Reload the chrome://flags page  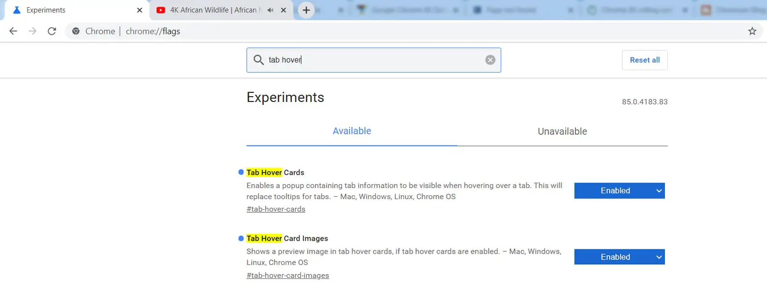(x=52, y=31)
